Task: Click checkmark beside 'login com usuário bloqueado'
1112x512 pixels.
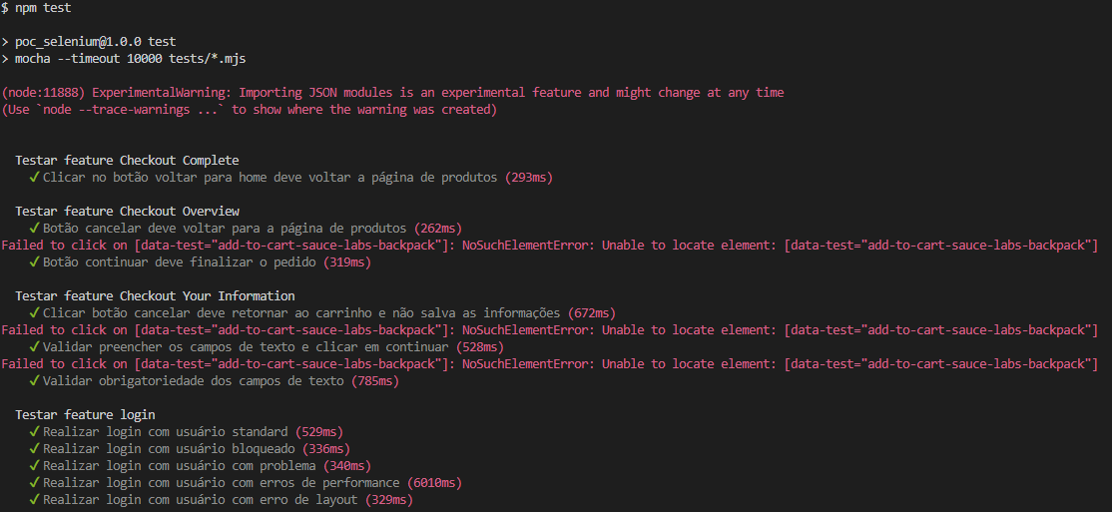Action: point(33,448)
